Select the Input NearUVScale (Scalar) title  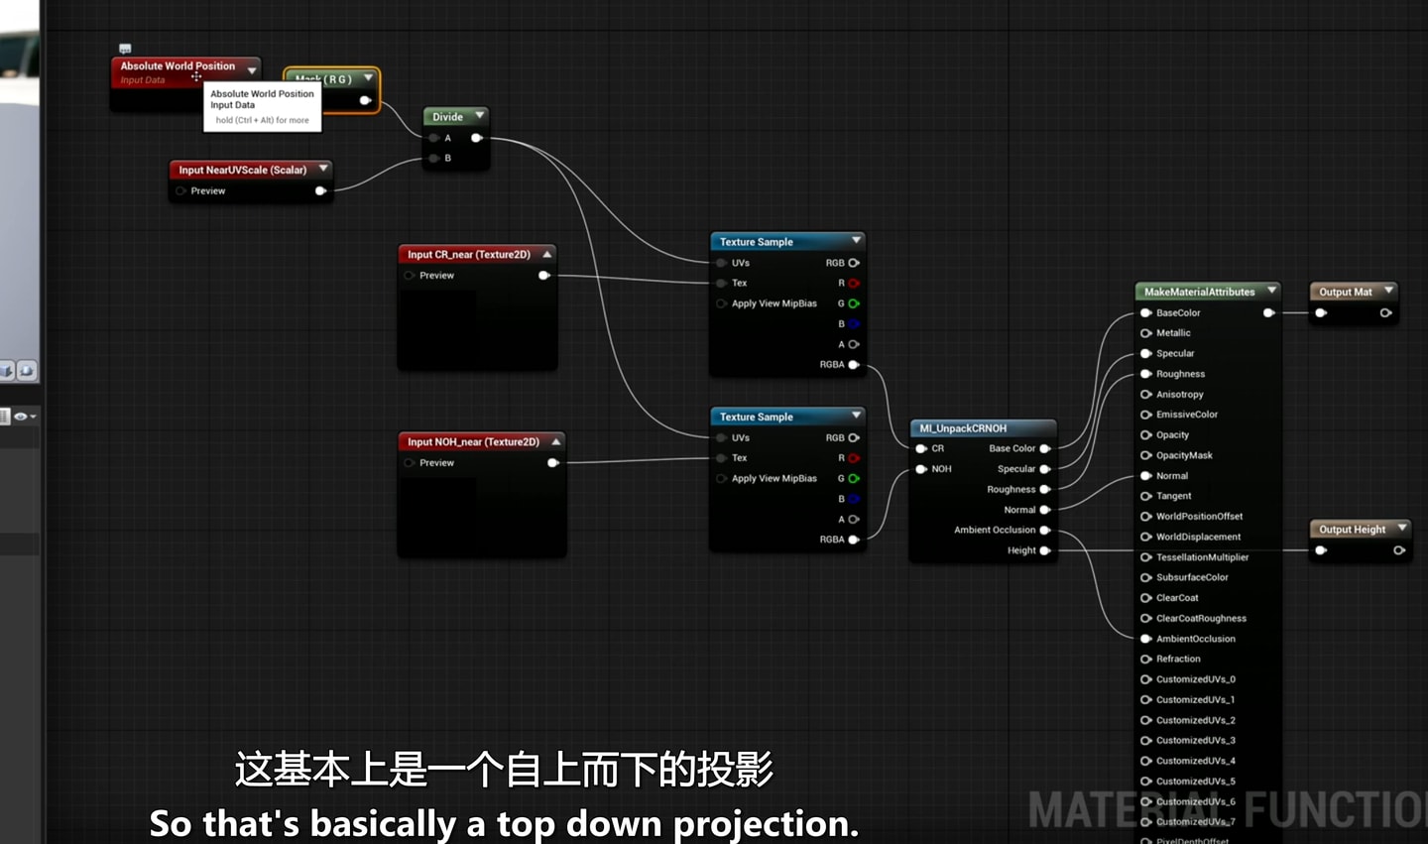point(243,170)
